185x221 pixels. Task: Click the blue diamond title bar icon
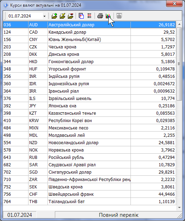[6, 5]
